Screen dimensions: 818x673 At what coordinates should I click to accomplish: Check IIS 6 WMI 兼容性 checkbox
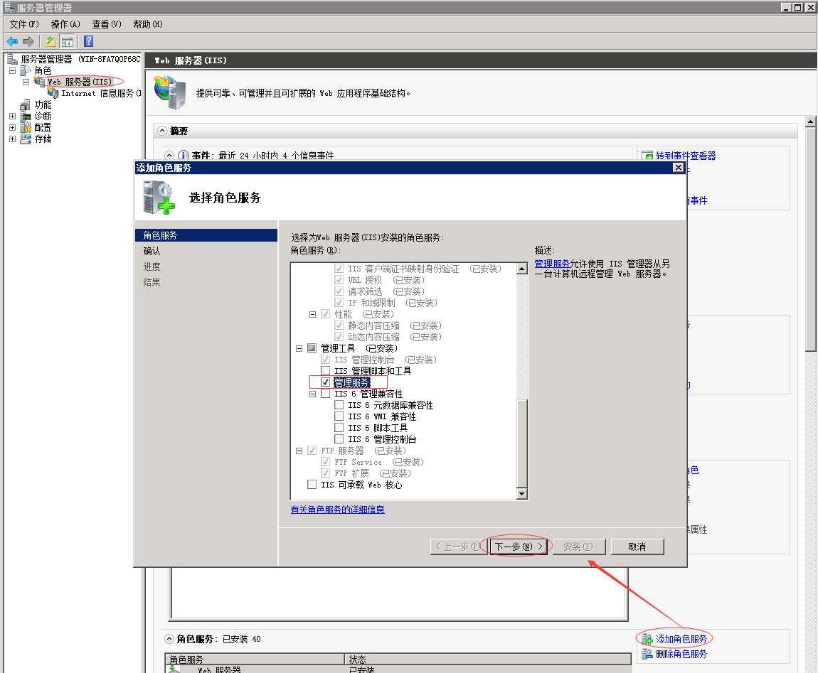click(339, 416)
